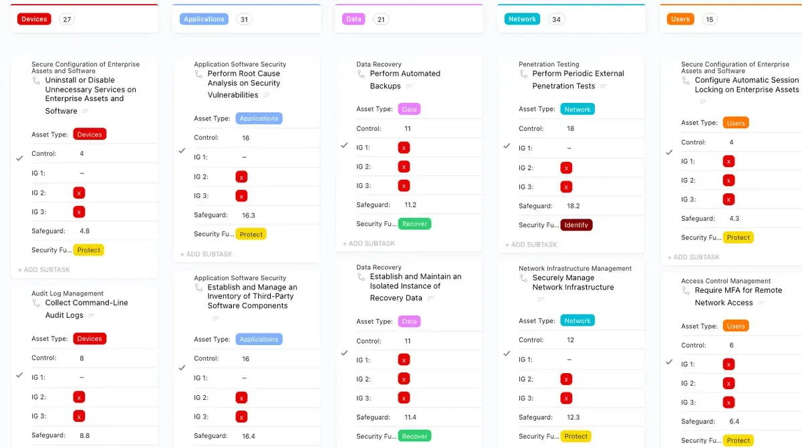The image size is (802, 448).
Task: Tick the checkmark on Perform Automated Backups card
Action: (345, 145)
